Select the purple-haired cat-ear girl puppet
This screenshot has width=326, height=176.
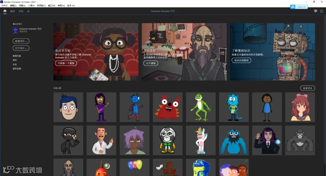click(135, 140)
